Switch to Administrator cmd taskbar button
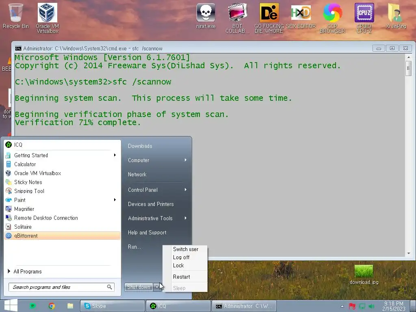Image resolution: width=416 pixels, height=312 pixels. coord(244,306)
